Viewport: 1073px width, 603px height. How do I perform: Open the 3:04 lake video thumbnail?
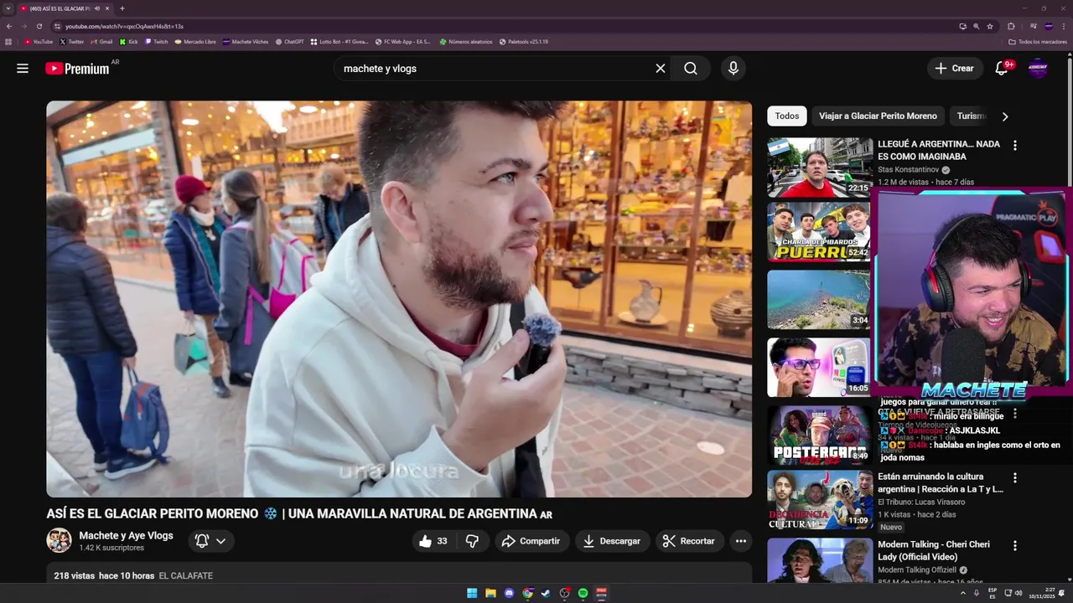coord(819,299)
